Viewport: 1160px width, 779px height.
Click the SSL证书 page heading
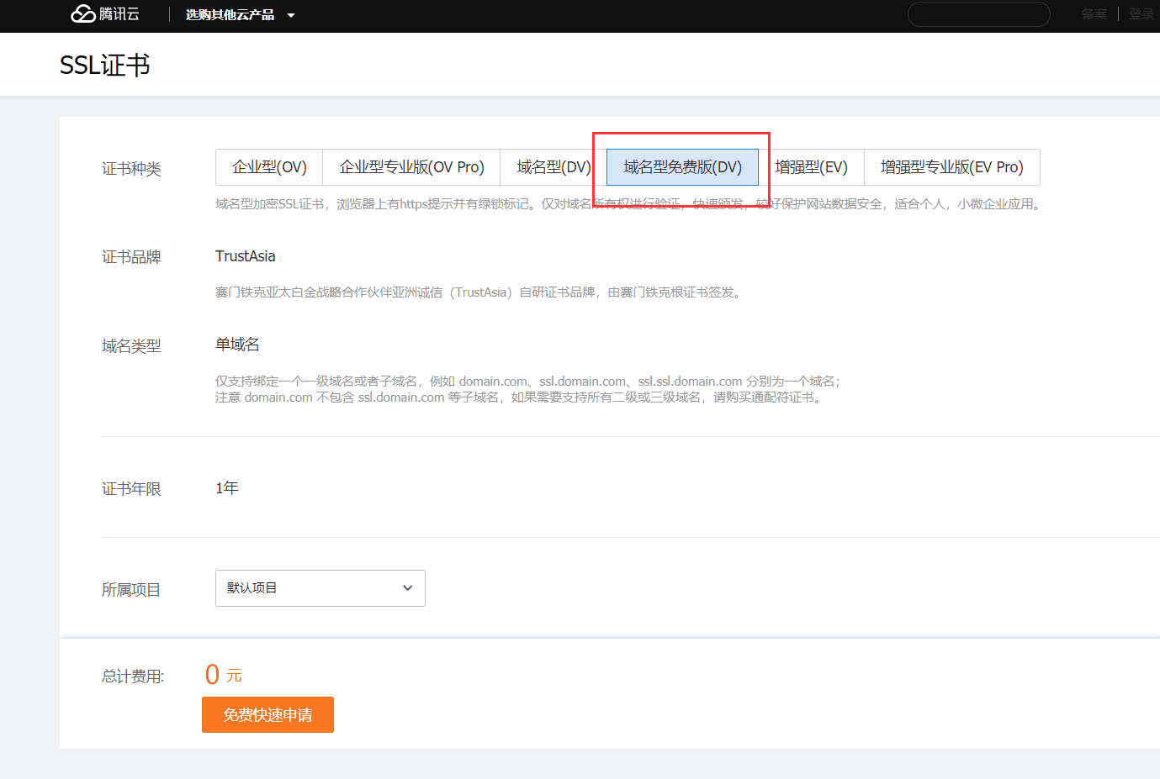click(105, 66)
